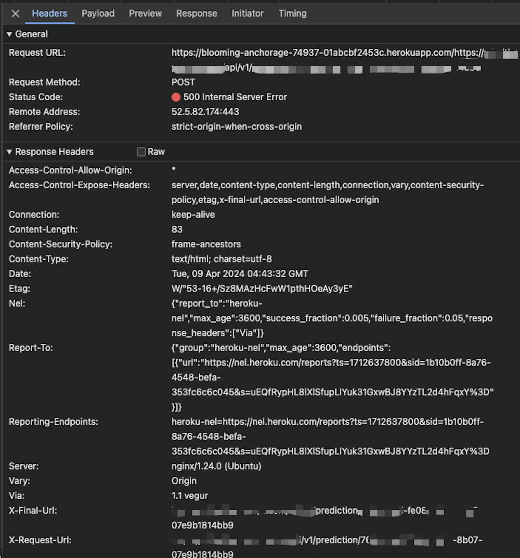The height and width of the screenshot is (558, 520).
Task: Switch to the Preview tab
Action: [x=145, y=14]
